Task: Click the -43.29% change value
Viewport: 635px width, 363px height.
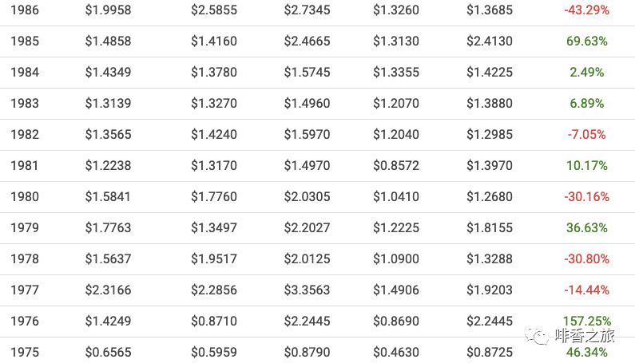Action: point(586,10)
